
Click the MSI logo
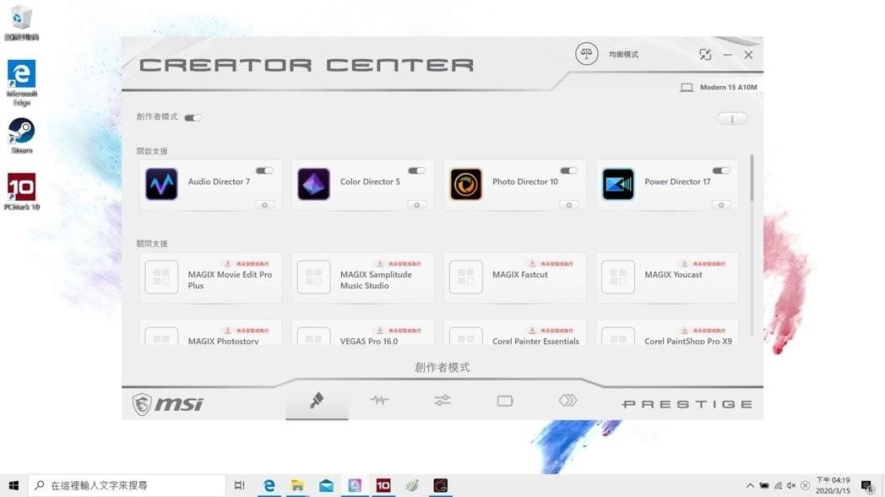point(168,404)
